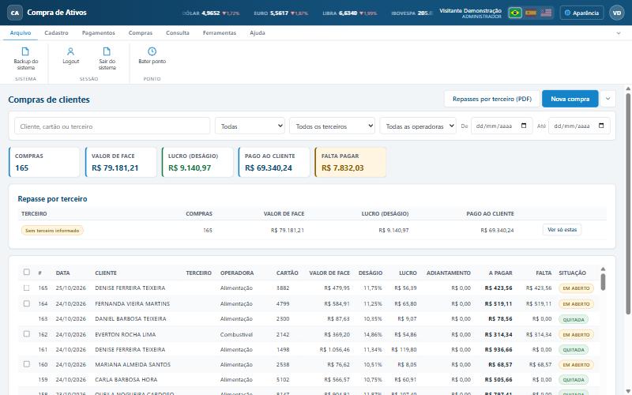632x395 pixels.
Task: Click the Ver só estas button
Action: coord(562,230)
